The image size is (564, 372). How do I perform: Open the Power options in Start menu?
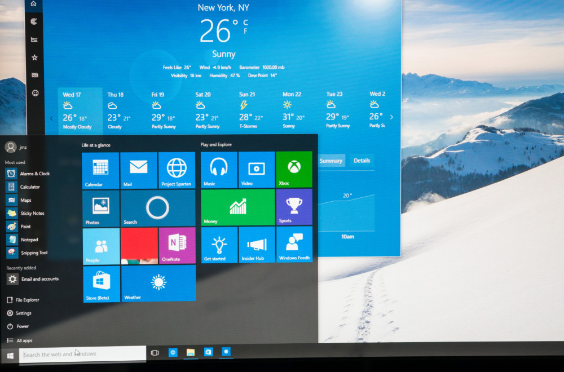tap(20, 326)
